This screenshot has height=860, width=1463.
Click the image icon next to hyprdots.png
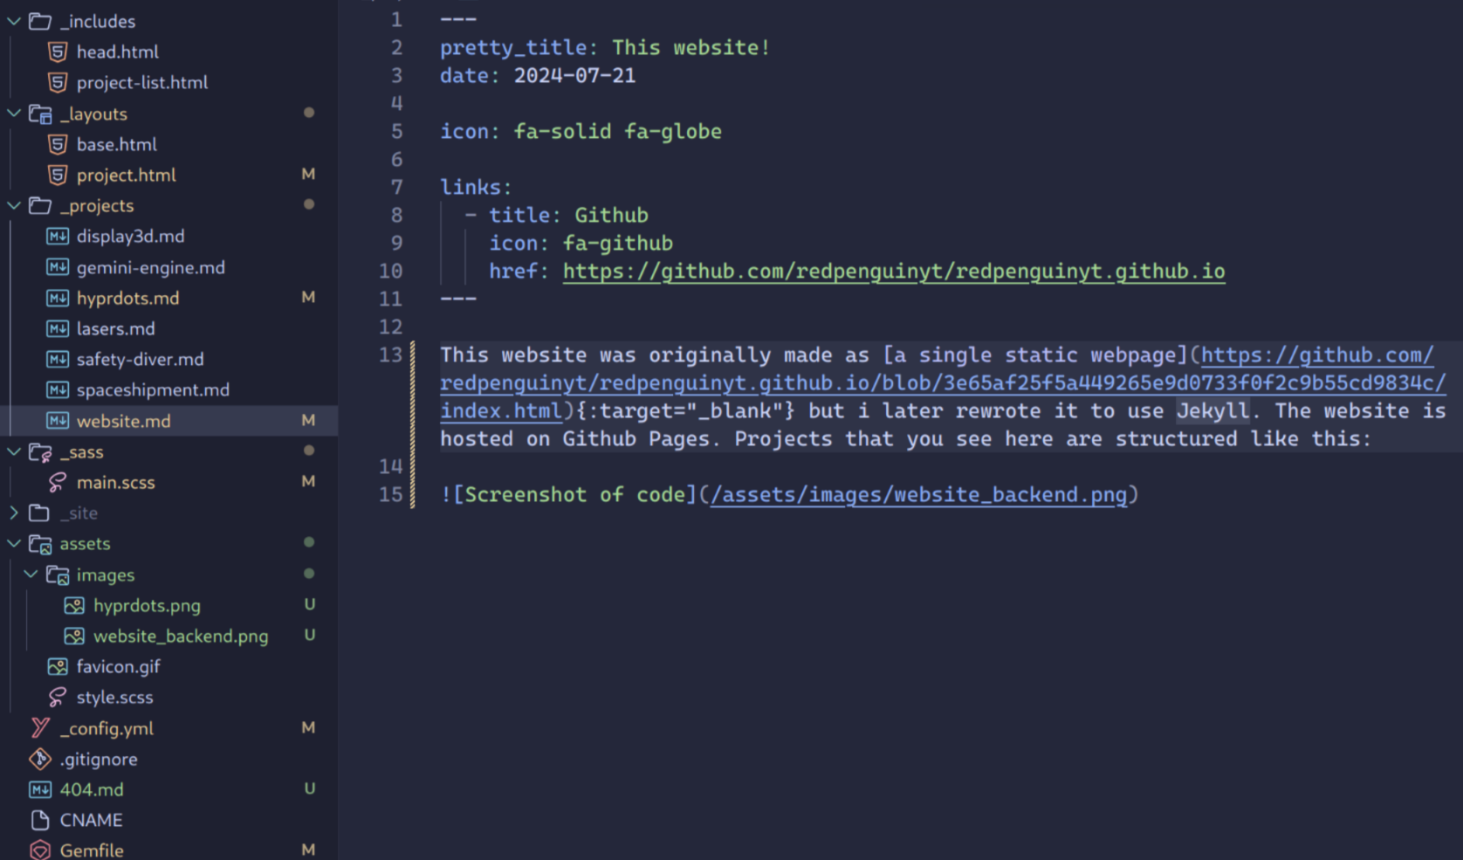[74, 605]
